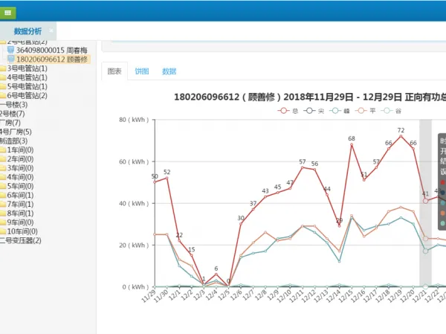Click the 72 kWh peak data point
This screenshot has width=446, height=334.
pos(401,136)
